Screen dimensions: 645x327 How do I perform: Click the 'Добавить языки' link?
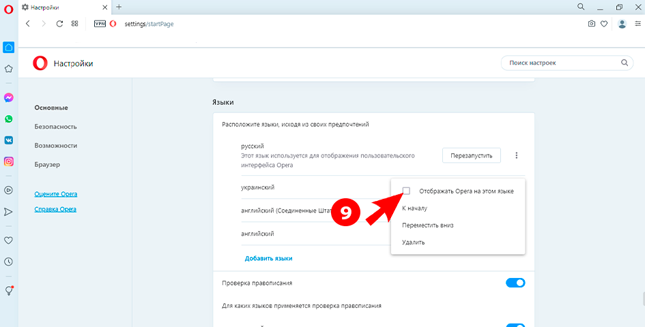(268, 258)
